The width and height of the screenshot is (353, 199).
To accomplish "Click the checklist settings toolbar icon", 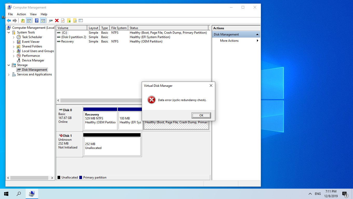I will (81, 20).
